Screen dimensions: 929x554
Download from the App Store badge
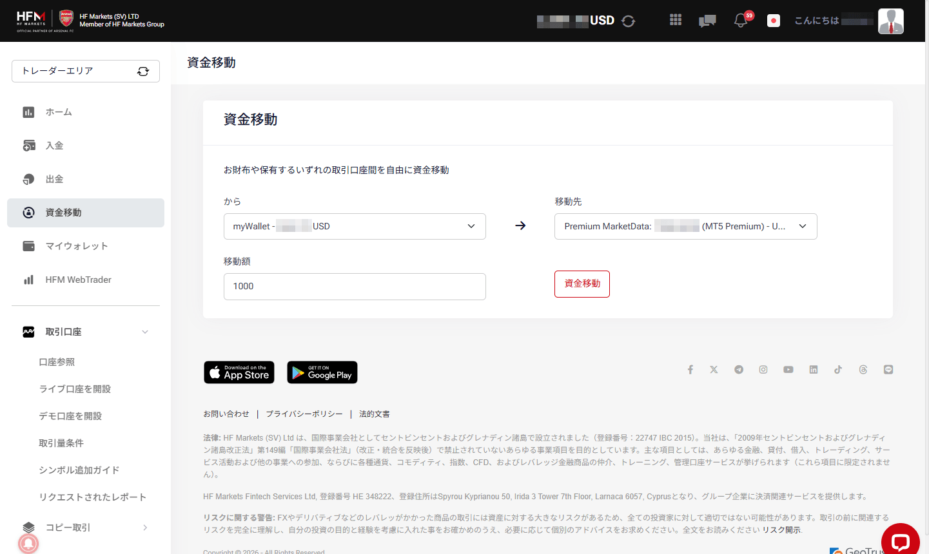(239, 372)
